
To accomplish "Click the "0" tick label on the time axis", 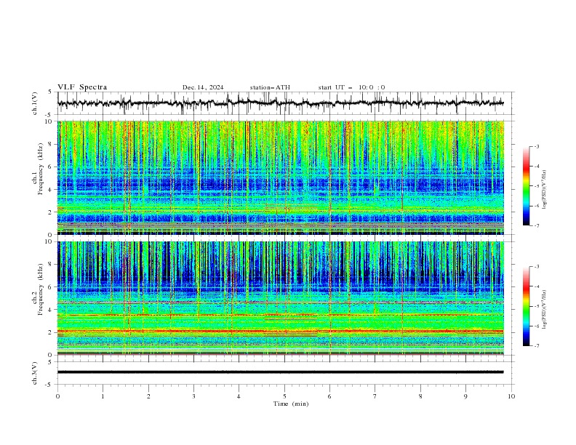I will [x=57, y=396].
